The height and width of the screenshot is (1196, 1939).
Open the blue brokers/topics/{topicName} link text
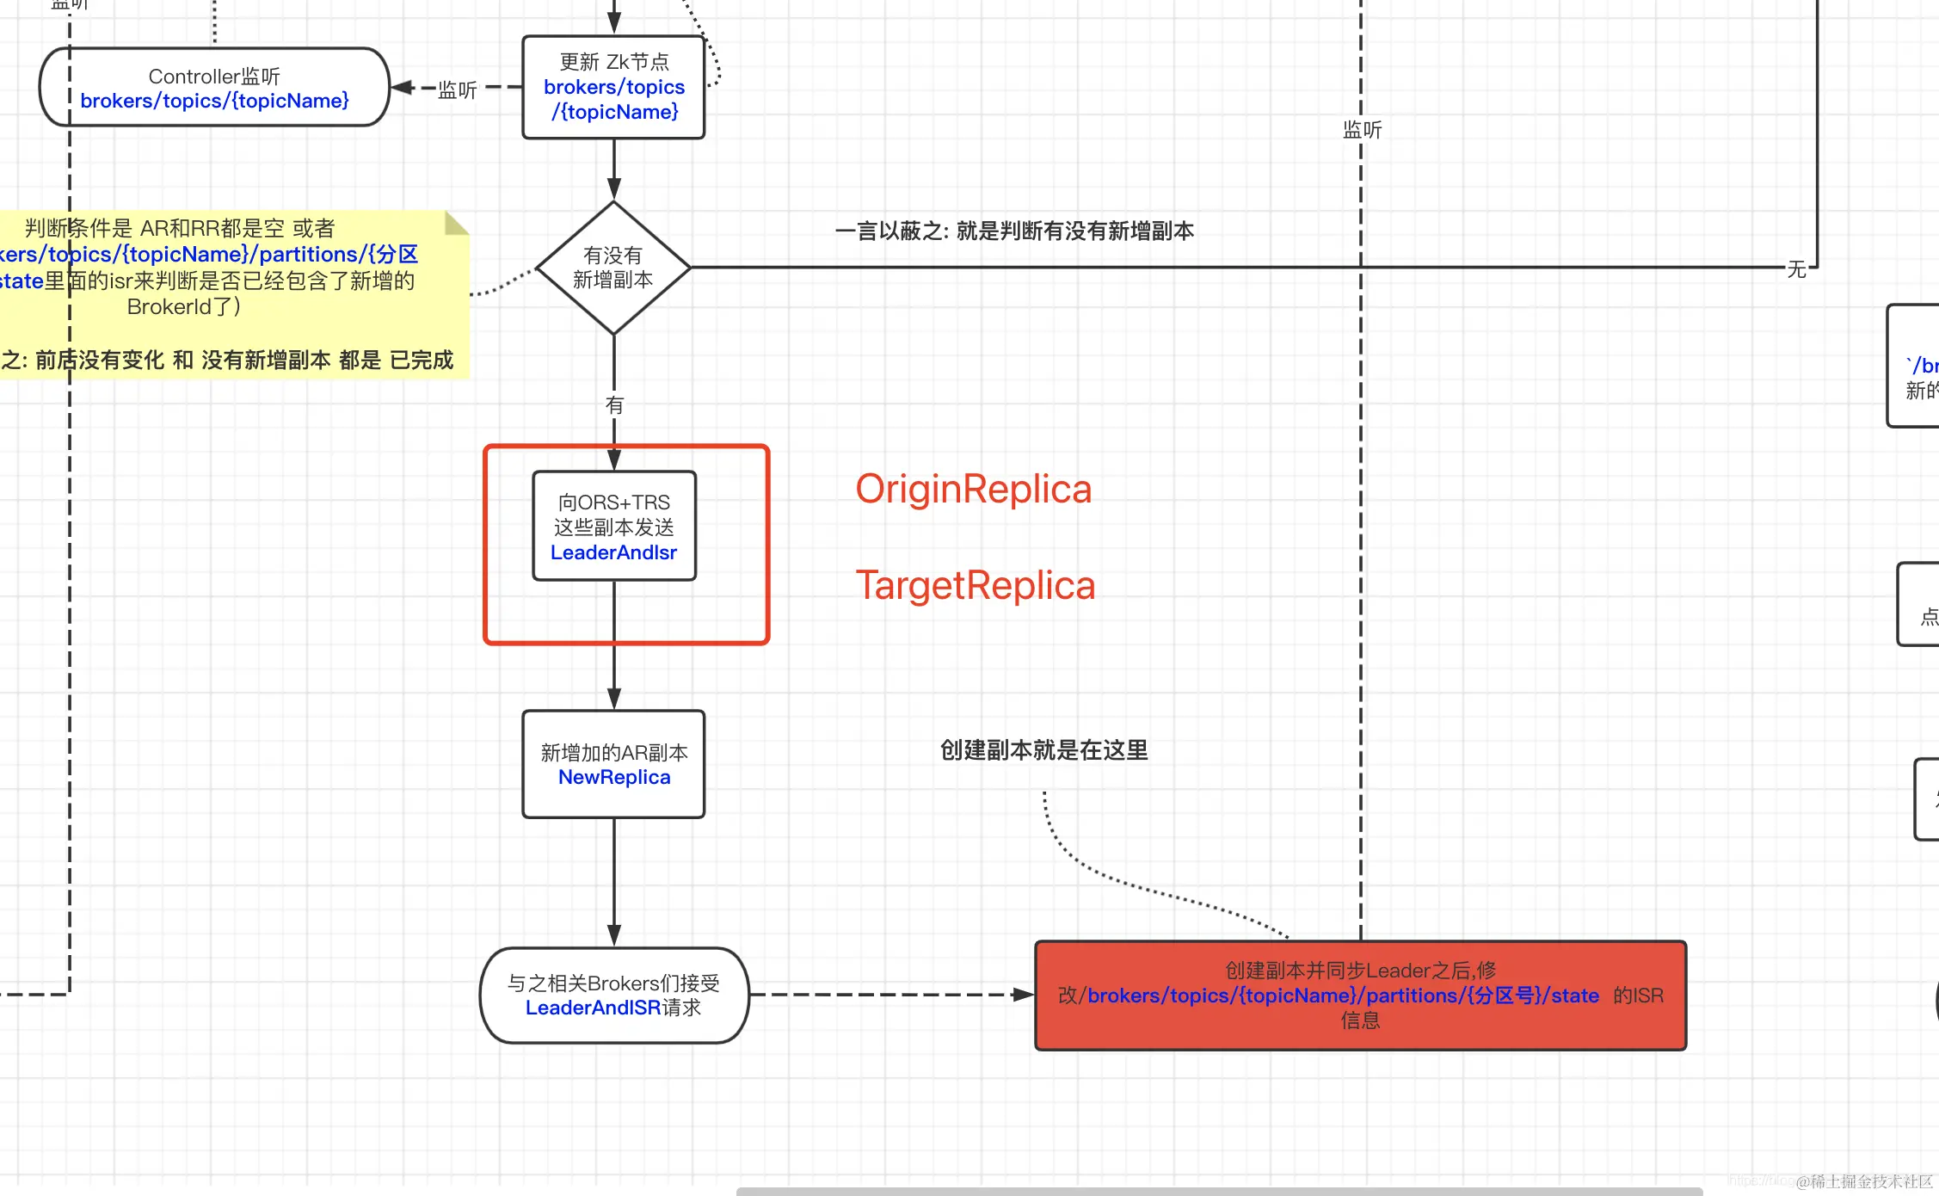tap(216, 101)
